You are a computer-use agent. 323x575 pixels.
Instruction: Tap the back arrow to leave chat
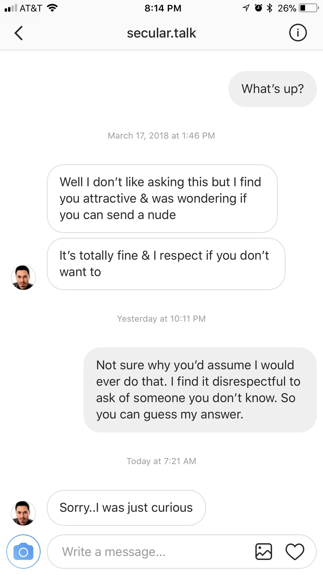19,33
